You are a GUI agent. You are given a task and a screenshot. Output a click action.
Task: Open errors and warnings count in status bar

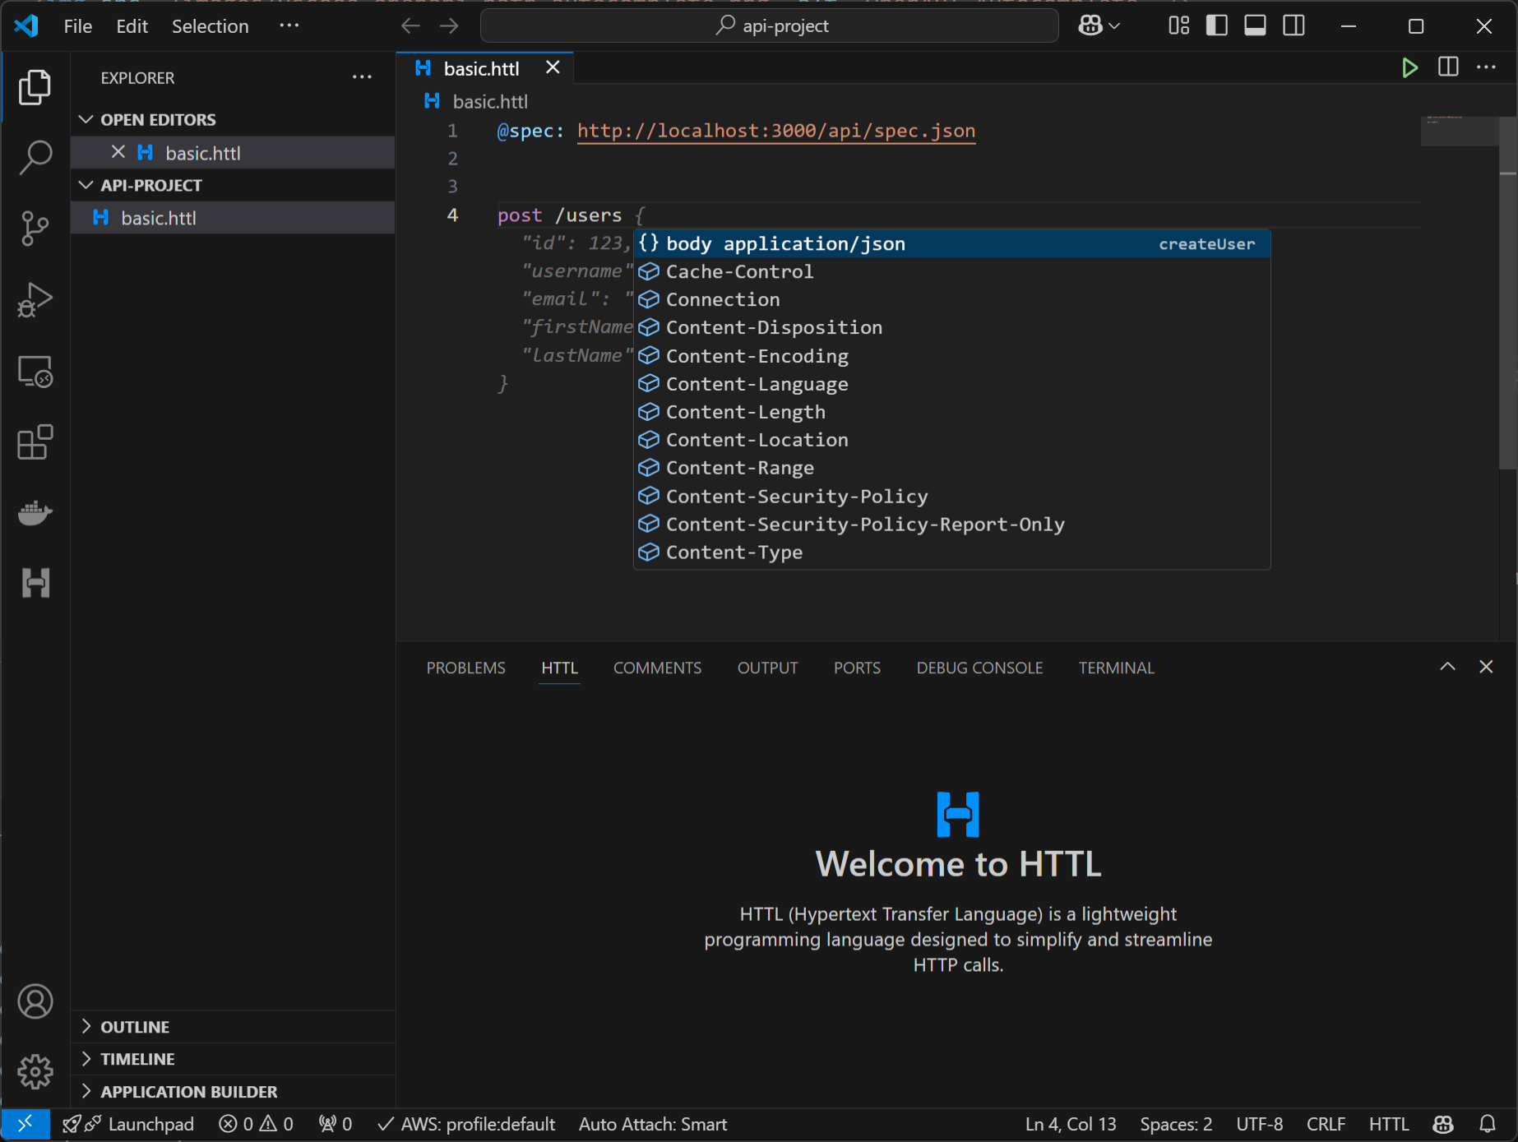[x=256, y=1124]
